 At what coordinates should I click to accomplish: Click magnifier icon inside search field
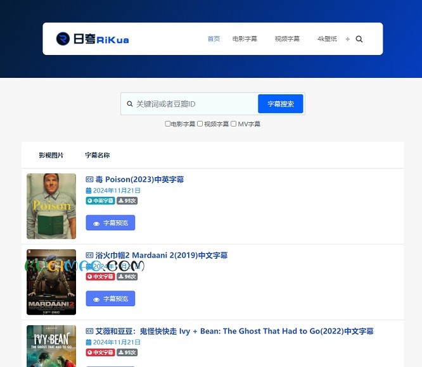[130, 104]
